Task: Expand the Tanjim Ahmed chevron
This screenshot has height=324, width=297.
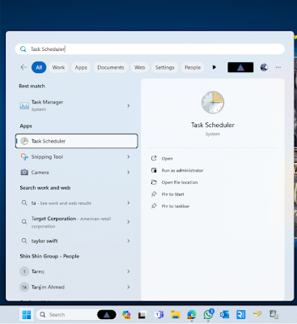Action: (x=129, y=287)
